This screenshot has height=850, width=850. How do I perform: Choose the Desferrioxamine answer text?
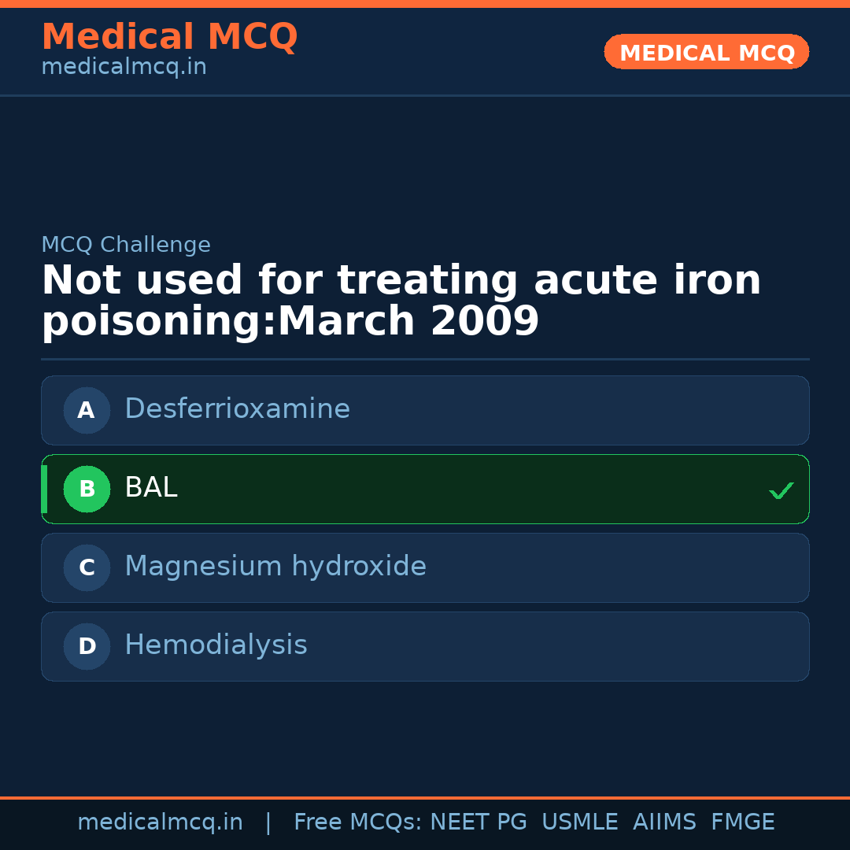237,409
